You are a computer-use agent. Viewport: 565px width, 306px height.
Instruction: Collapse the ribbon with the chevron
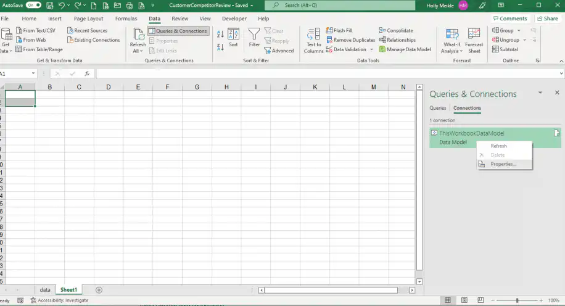click(x=561, y=61)
